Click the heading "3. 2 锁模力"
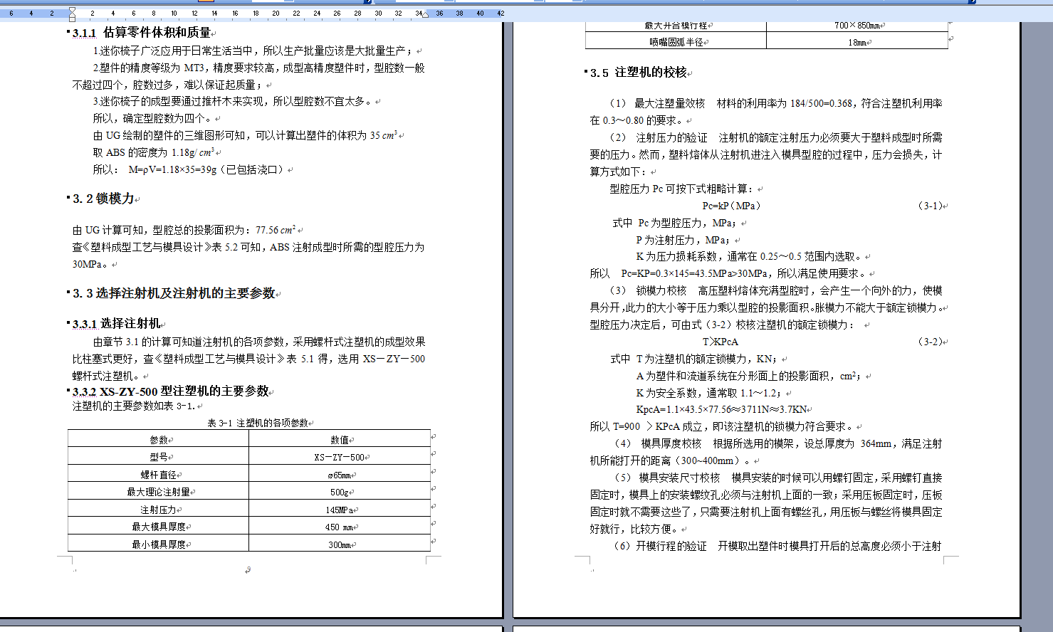This screenshot has width=1053, height=632. (103, 199)
